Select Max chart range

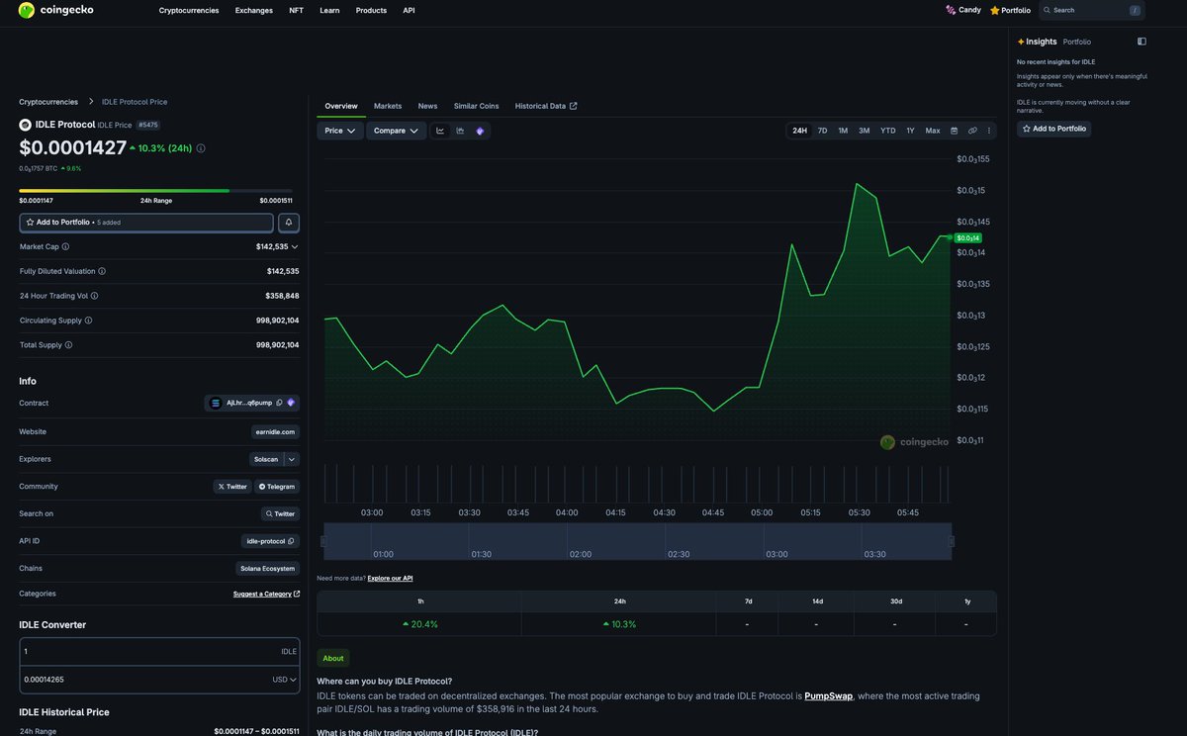[933, 131]
